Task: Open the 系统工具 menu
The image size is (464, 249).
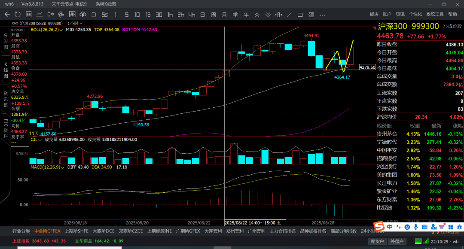Action: tap(435, 14)
